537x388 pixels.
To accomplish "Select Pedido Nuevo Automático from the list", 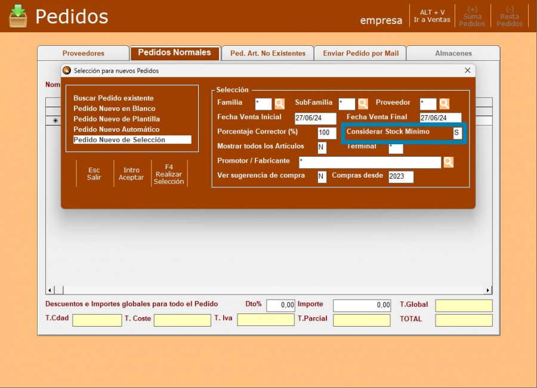I will 116,129.
